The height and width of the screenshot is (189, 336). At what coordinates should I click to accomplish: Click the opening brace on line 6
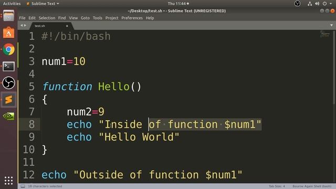pos(44,99)
